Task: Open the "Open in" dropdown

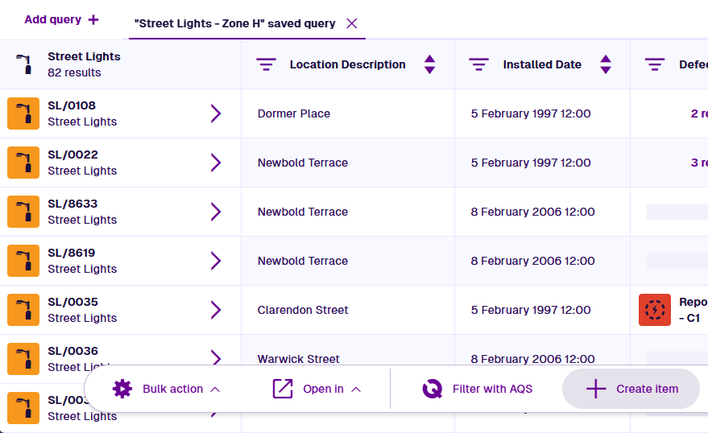Action: (316, 389)
